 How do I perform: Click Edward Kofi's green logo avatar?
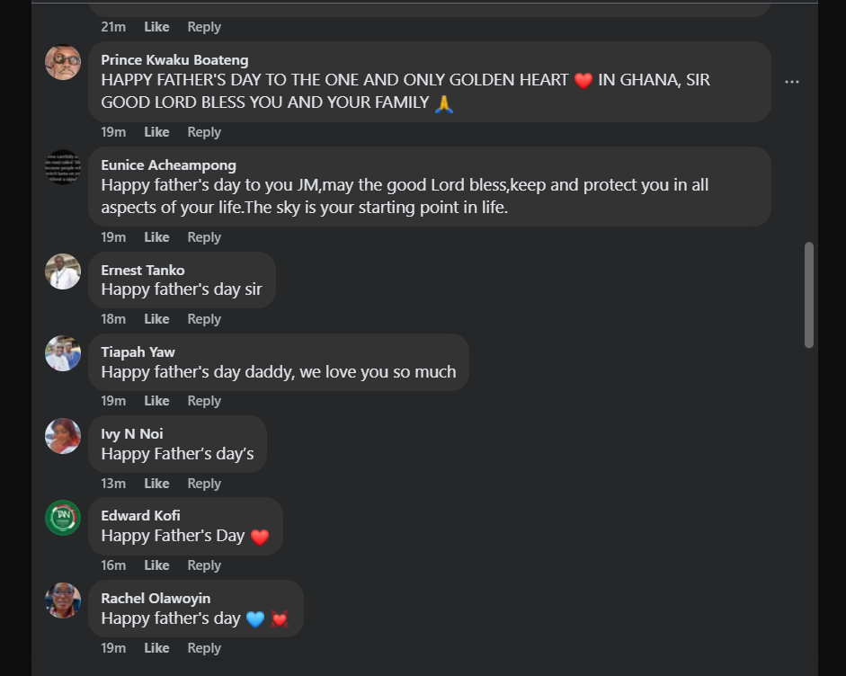coord(63,518)
